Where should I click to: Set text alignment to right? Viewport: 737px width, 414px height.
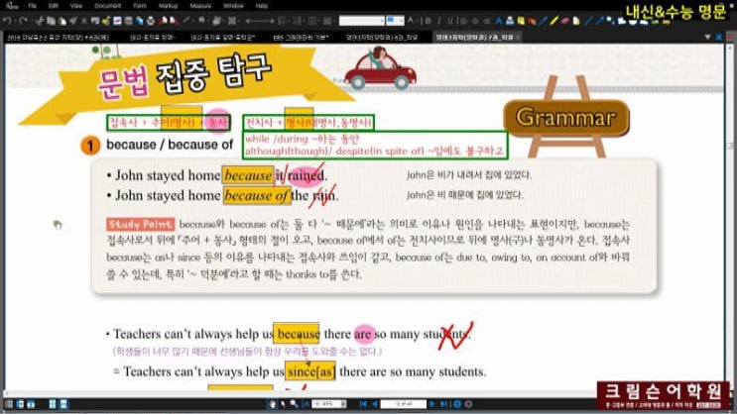pyautogui.click(x=486, y=21)
